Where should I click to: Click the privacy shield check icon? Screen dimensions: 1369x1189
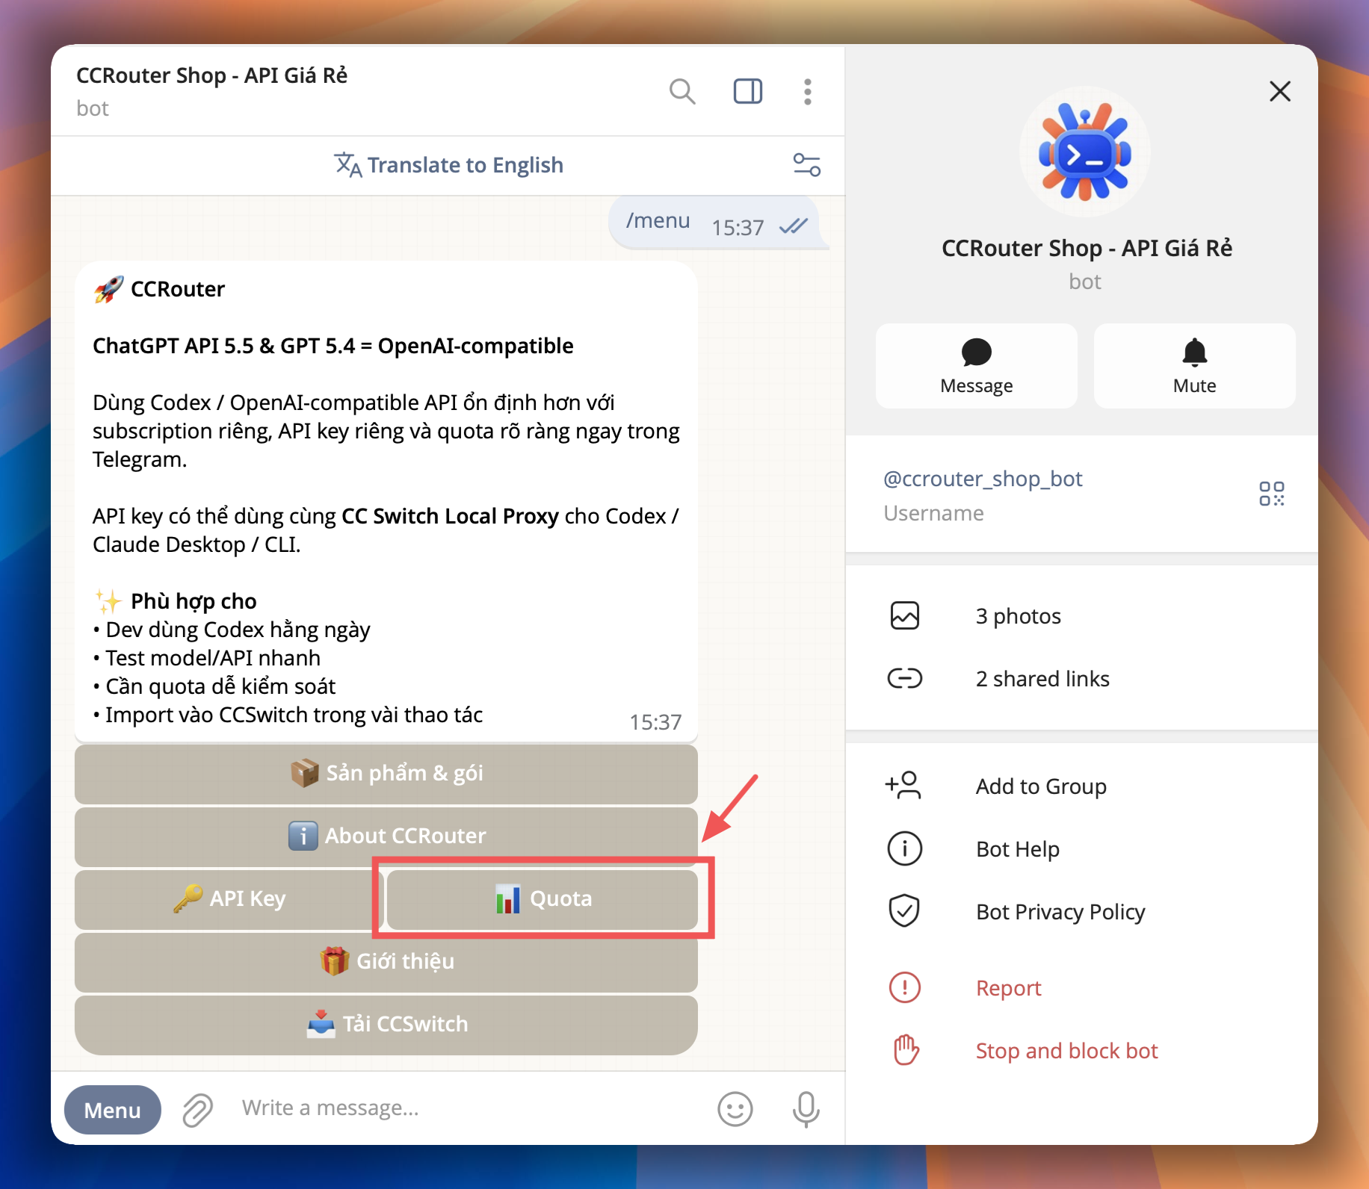pyautogui.click(x=904, y=910)
